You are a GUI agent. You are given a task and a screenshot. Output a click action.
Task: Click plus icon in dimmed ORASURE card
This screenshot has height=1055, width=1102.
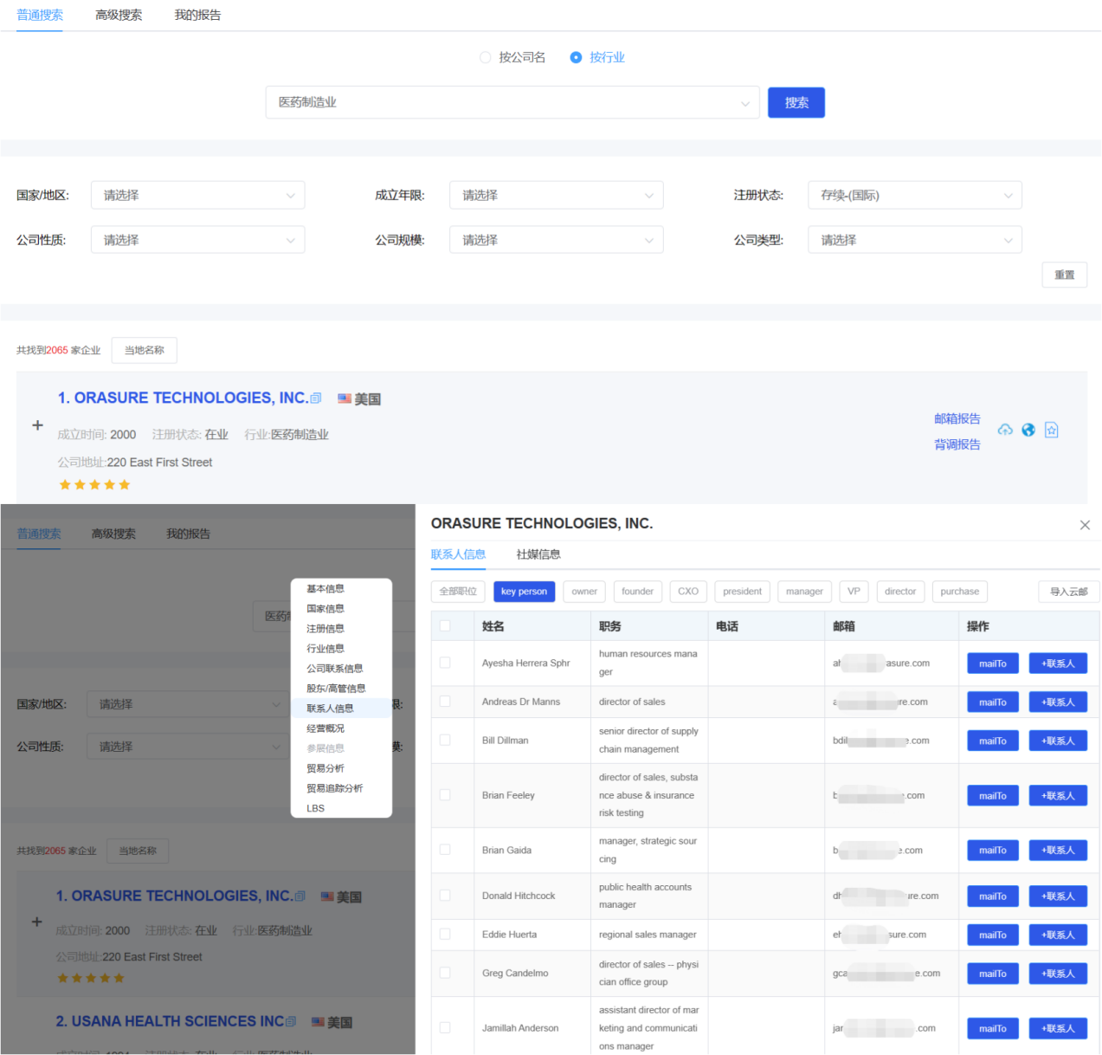36,922
